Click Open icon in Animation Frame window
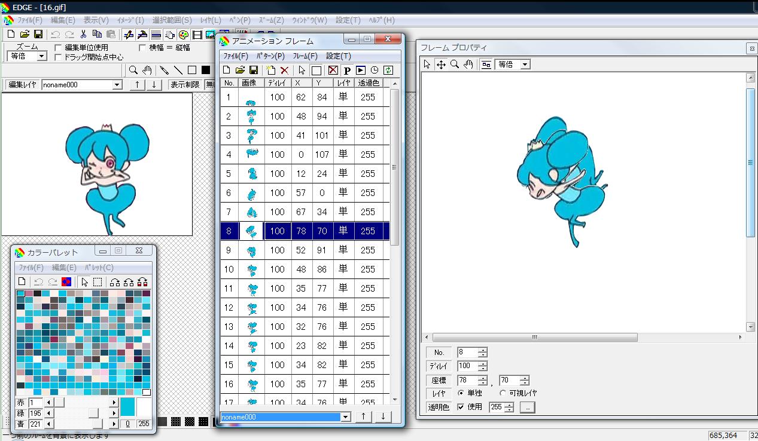The image size is (758, 441). [240, 70]
